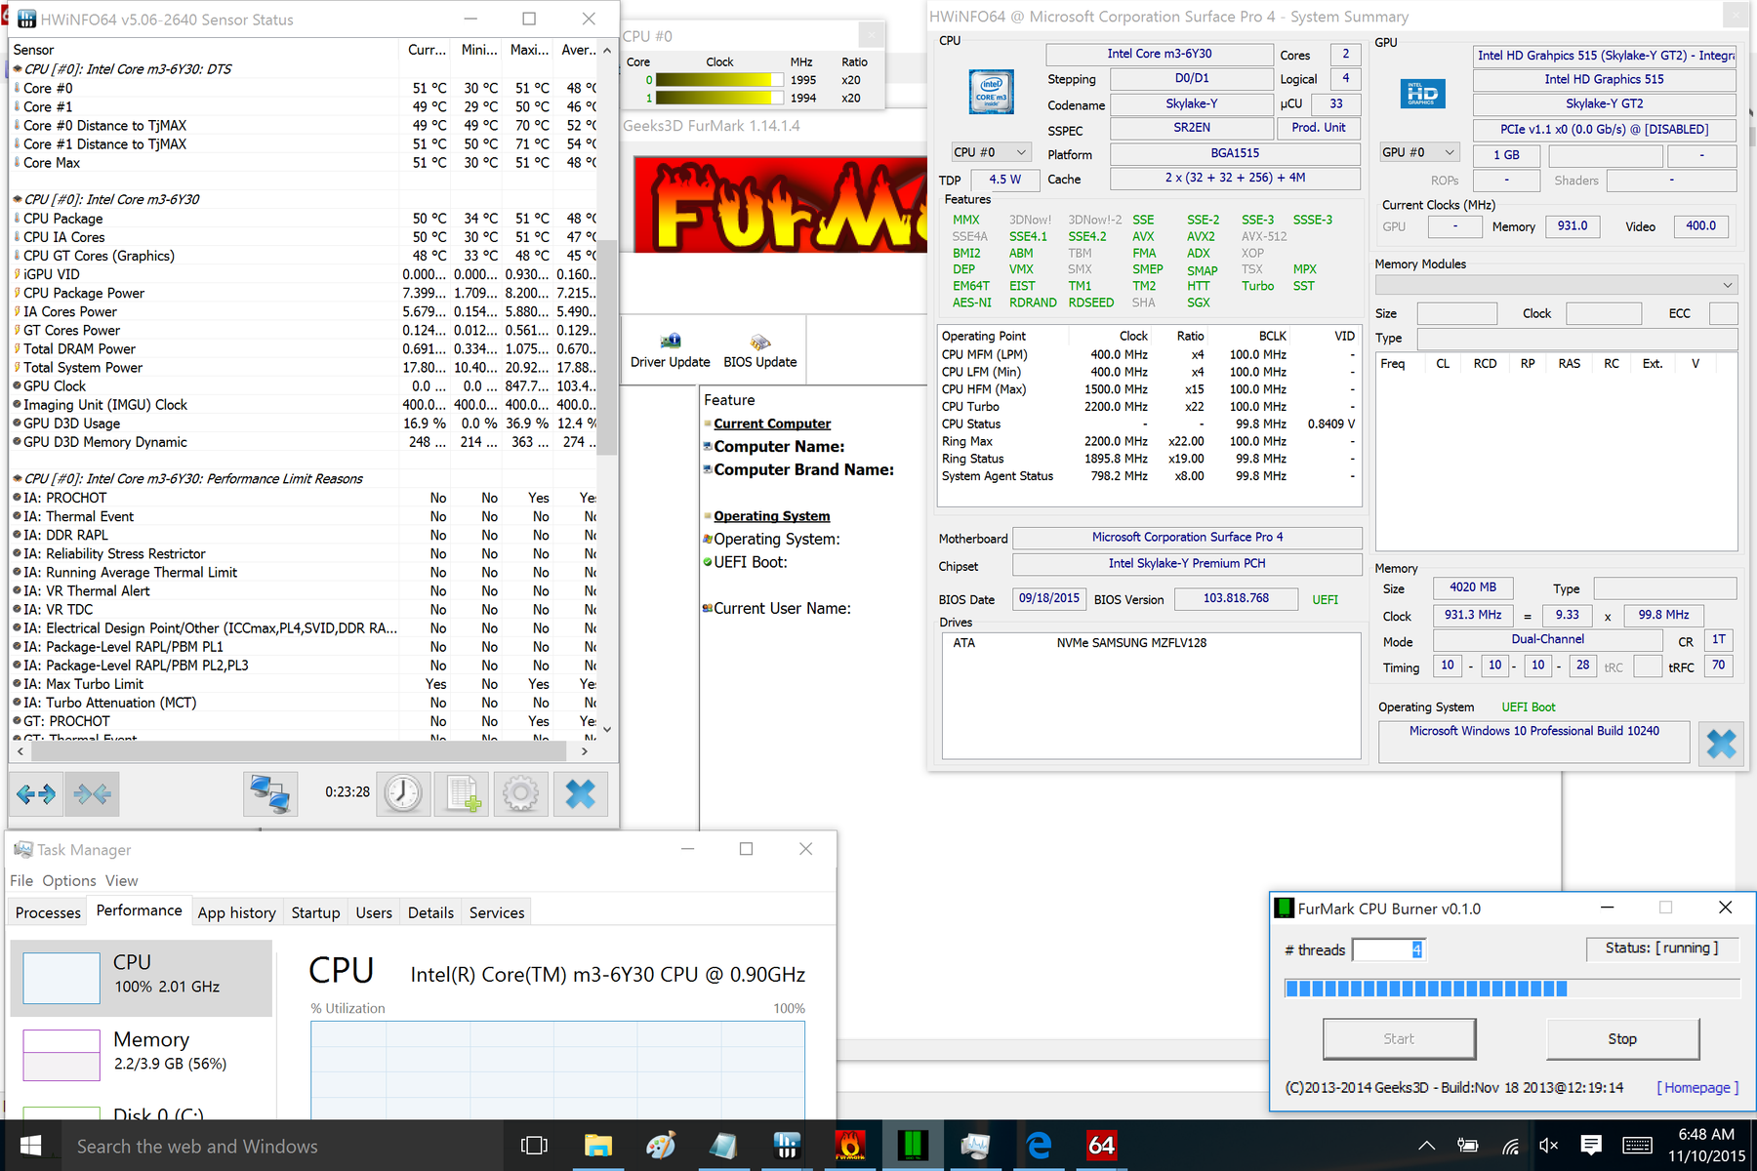Image resolution: width=1757 pixels, height=1171 pixels.
Task: Click the Intel HD Graphics logo
Action: (1422, 94)
